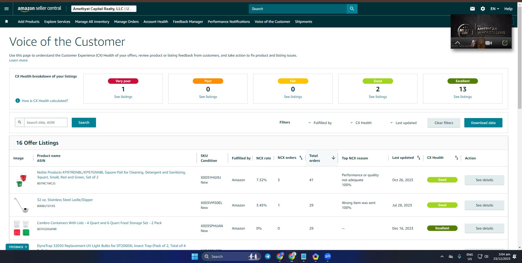
Task: Click the magnifier search button in header
Action: click(352, 9)
